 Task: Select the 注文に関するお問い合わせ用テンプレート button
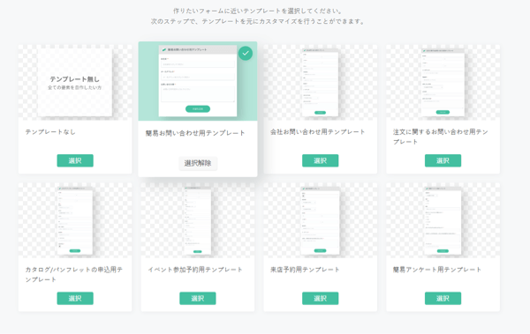pyautogui.click(x=443, y=160)
